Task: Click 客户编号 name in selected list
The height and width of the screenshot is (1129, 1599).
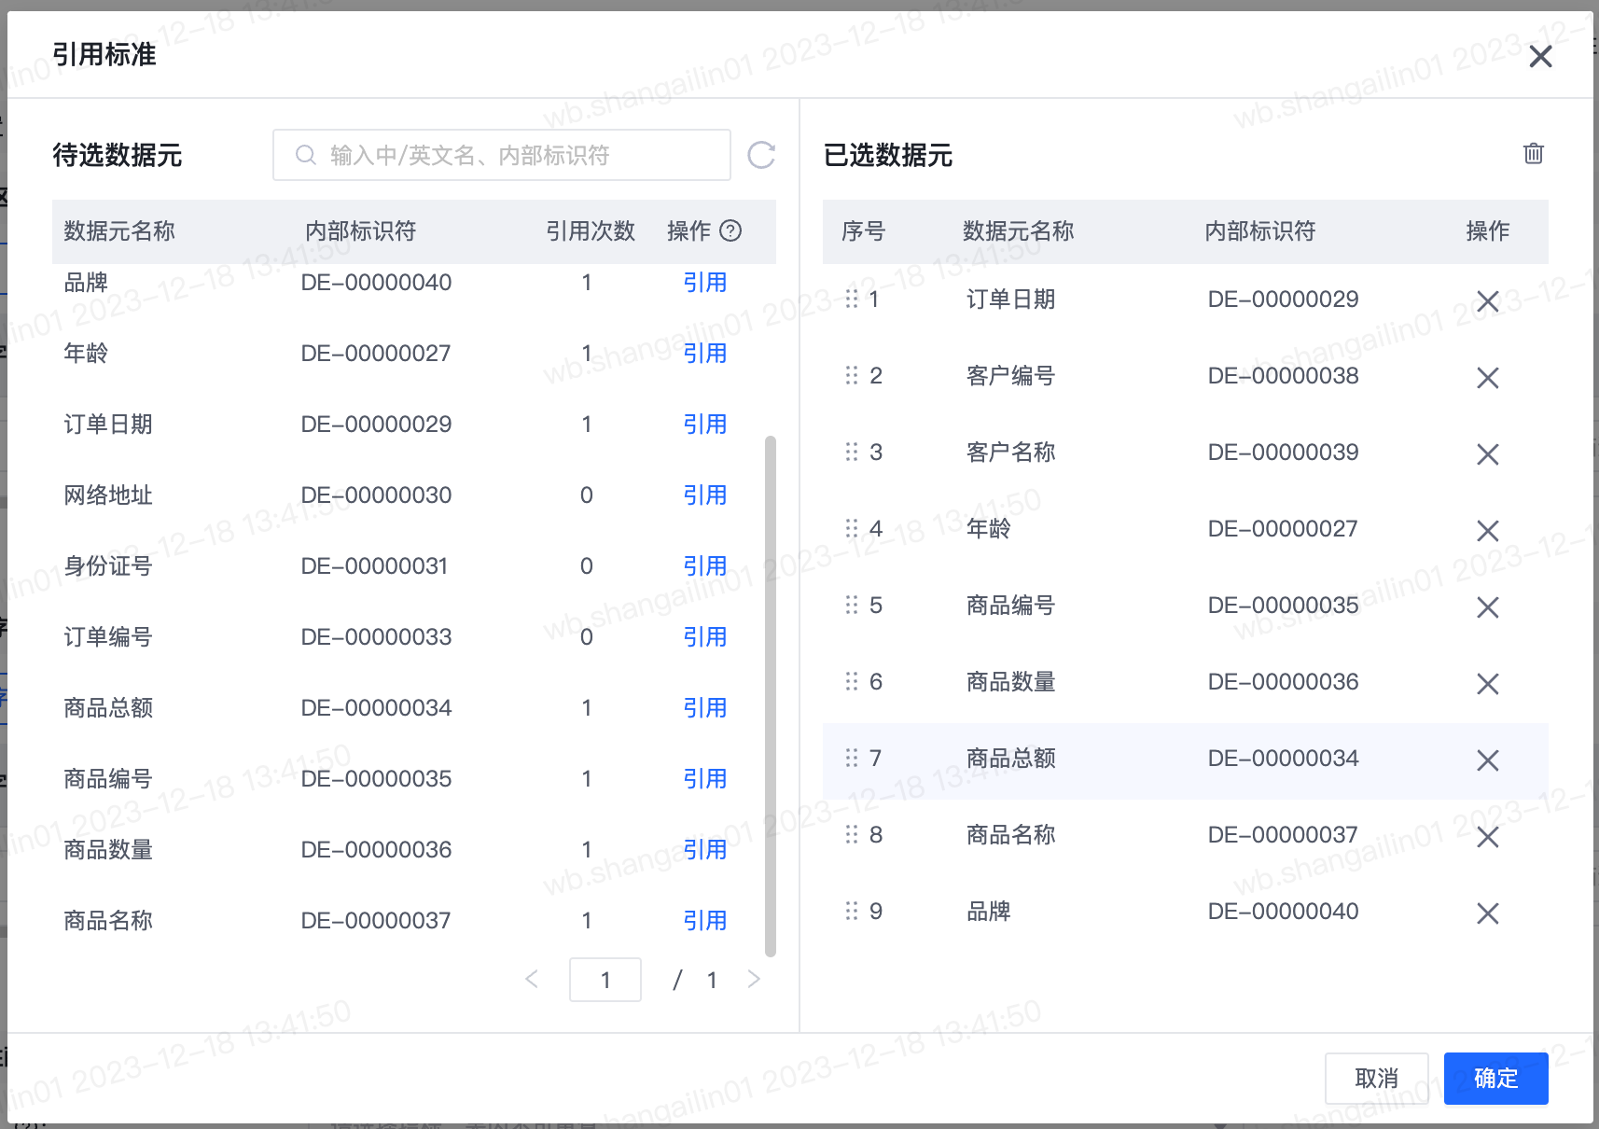Action: [1010, 375]
